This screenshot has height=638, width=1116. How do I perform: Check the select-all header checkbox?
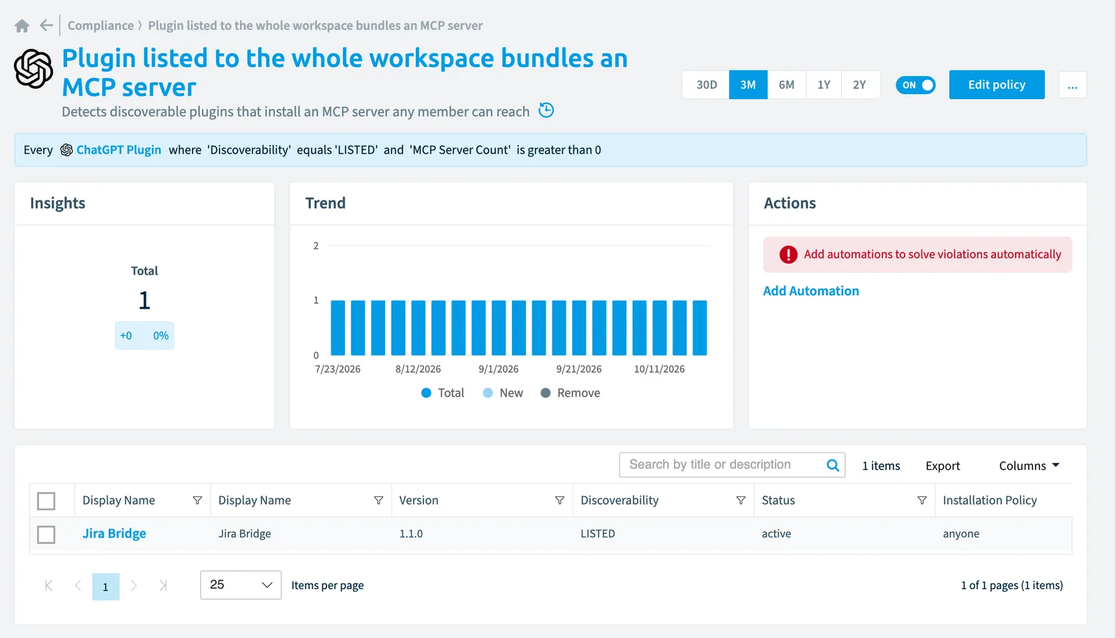pos(46,501)
